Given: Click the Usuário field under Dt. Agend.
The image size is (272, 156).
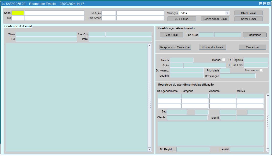Looking at the screenshot, I should pyautogui.click(x=187, y=76).
